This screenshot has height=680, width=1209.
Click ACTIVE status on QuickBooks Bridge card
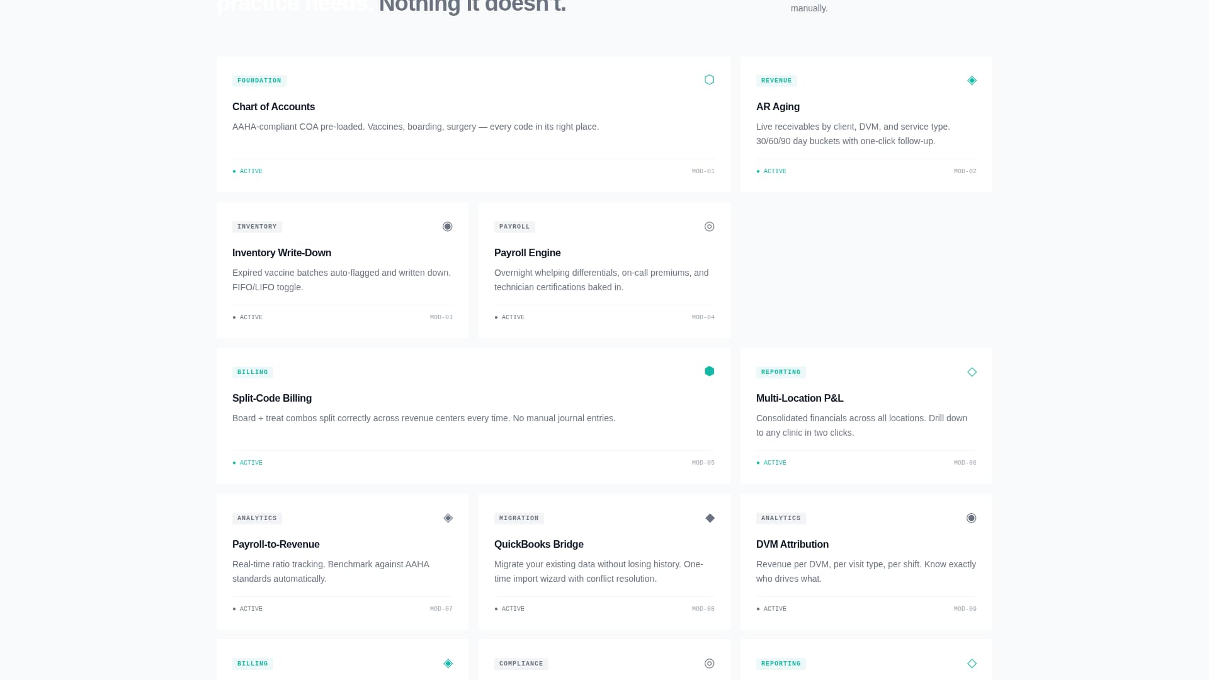click(509, 609)
